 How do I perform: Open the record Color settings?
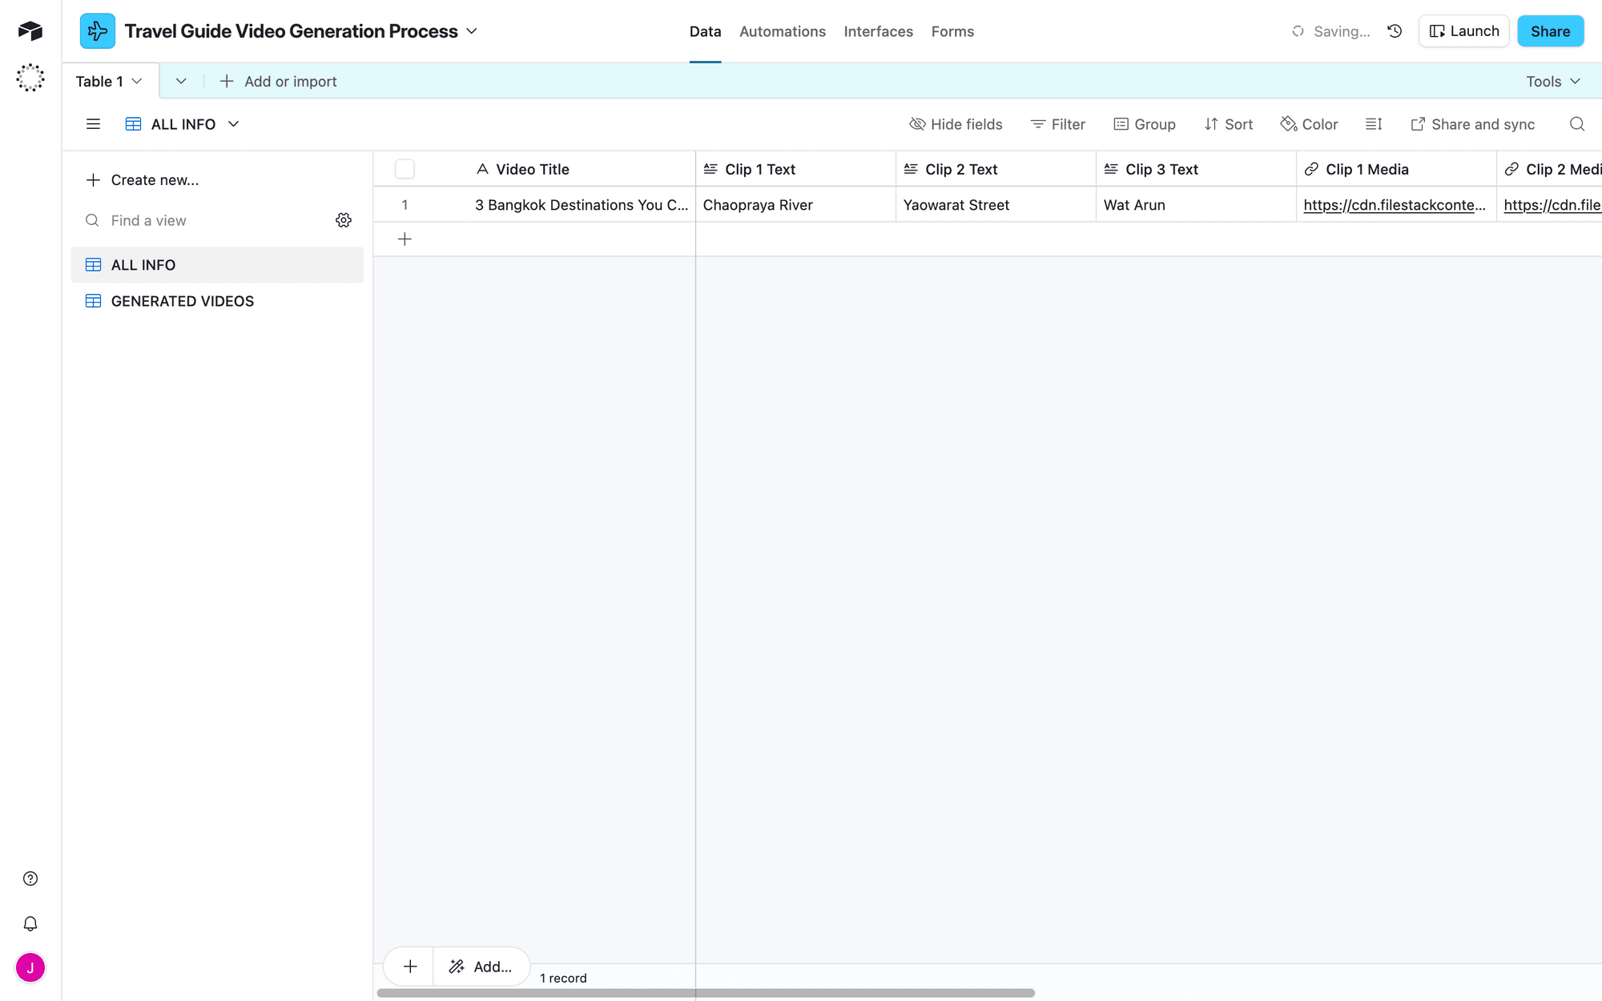[x=1309, y=124]
